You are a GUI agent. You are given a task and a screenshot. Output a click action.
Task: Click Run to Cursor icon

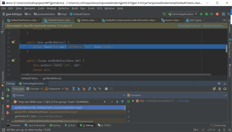[100, 89]
